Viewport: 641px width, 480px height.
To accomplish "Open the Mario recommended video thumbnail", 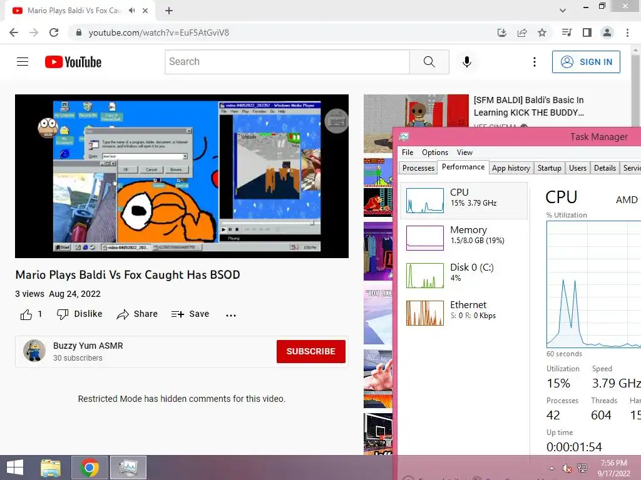I will (378, 172).
